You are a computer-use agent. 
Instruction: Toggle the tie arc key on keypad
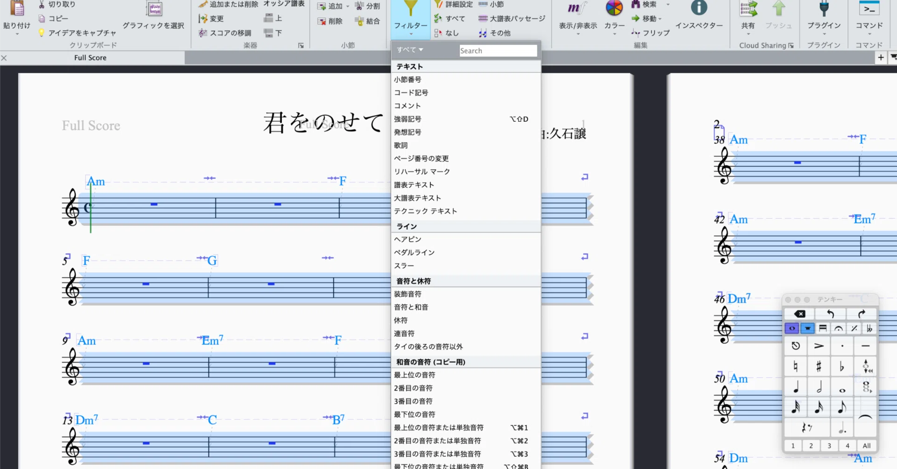pos(865,417)
